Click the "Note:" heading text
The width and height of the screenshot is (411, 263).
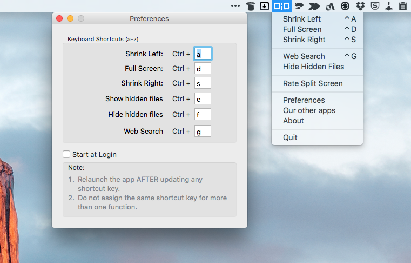[x=76, y=168]
